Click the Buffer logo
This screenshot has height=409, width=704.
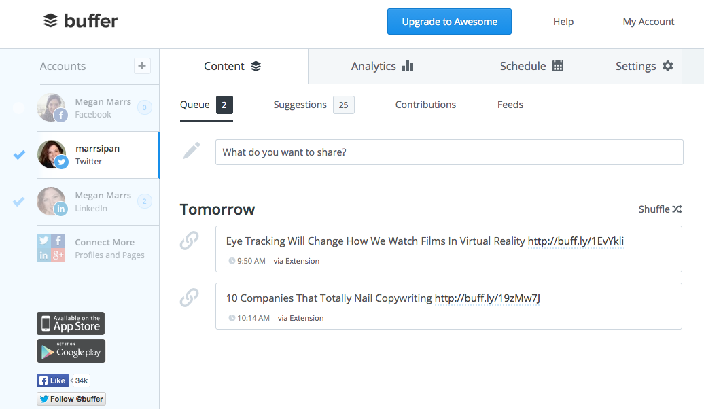pos(80,20)
